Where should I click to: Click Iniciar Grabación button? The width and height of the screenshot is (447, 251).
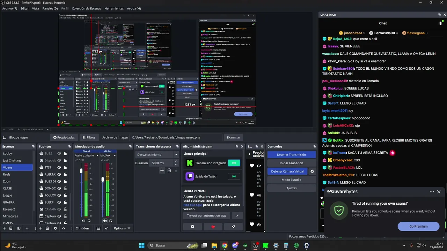[291, 163]
